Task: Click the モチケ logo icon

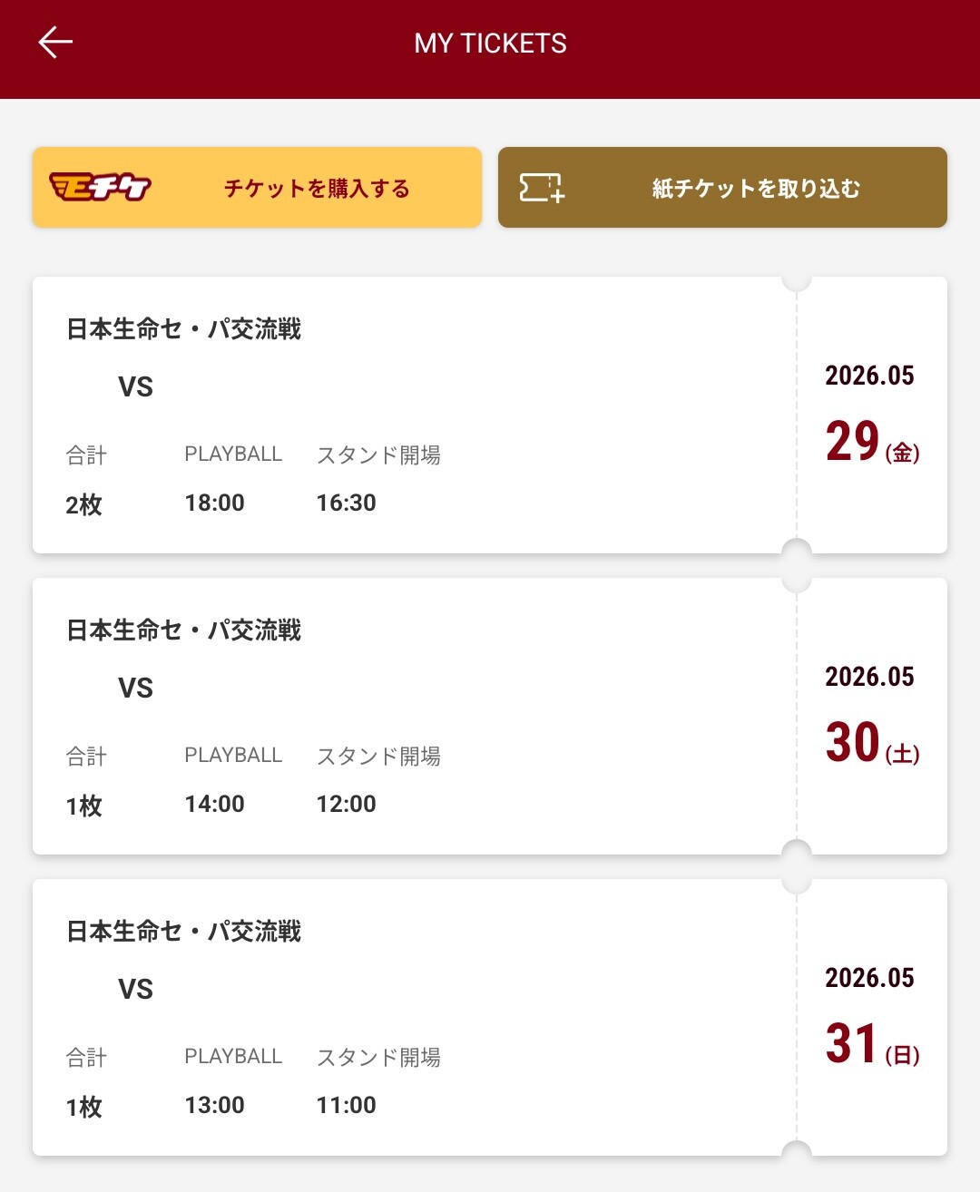Action: 100,187
